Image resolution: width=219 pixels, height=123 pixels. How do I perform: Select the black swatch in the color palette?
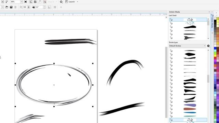coord(215,21)
